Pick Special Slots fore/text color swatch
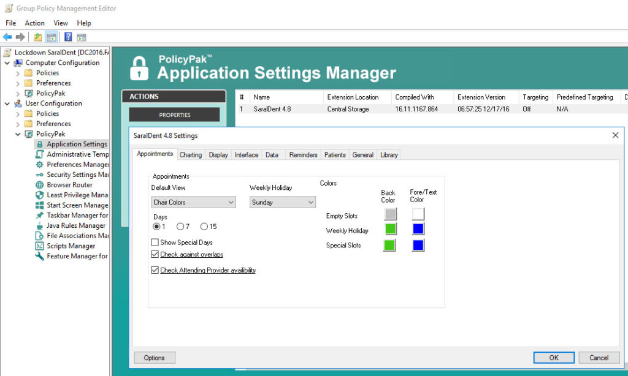This screenshot has height=376, width=628. pos(418,245)
